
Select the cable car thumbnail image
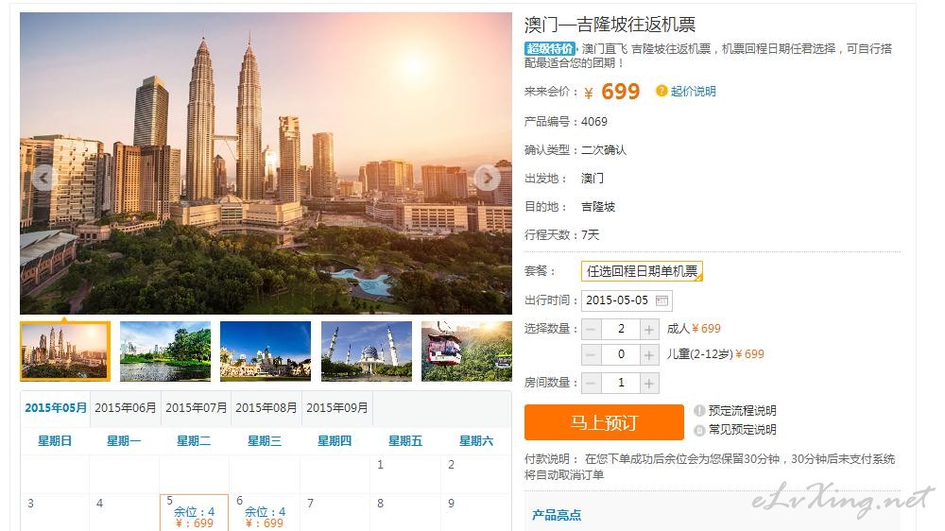coord(467,351)
